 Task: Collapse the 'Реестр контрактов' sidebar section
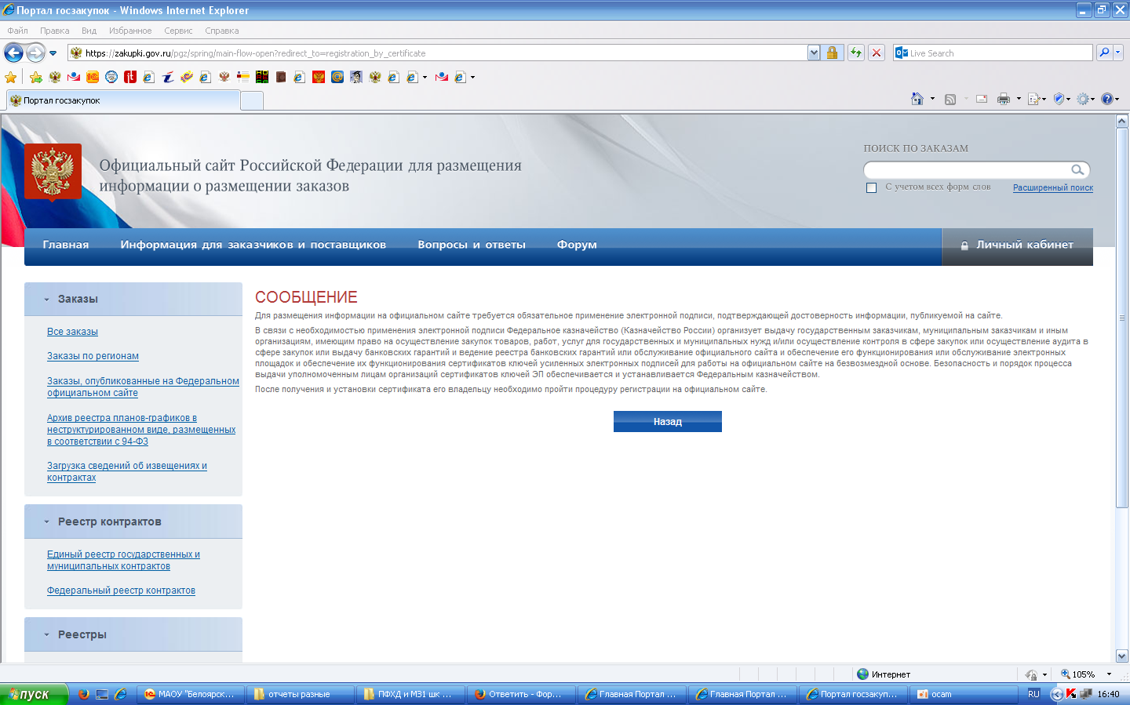coord(46,522)
